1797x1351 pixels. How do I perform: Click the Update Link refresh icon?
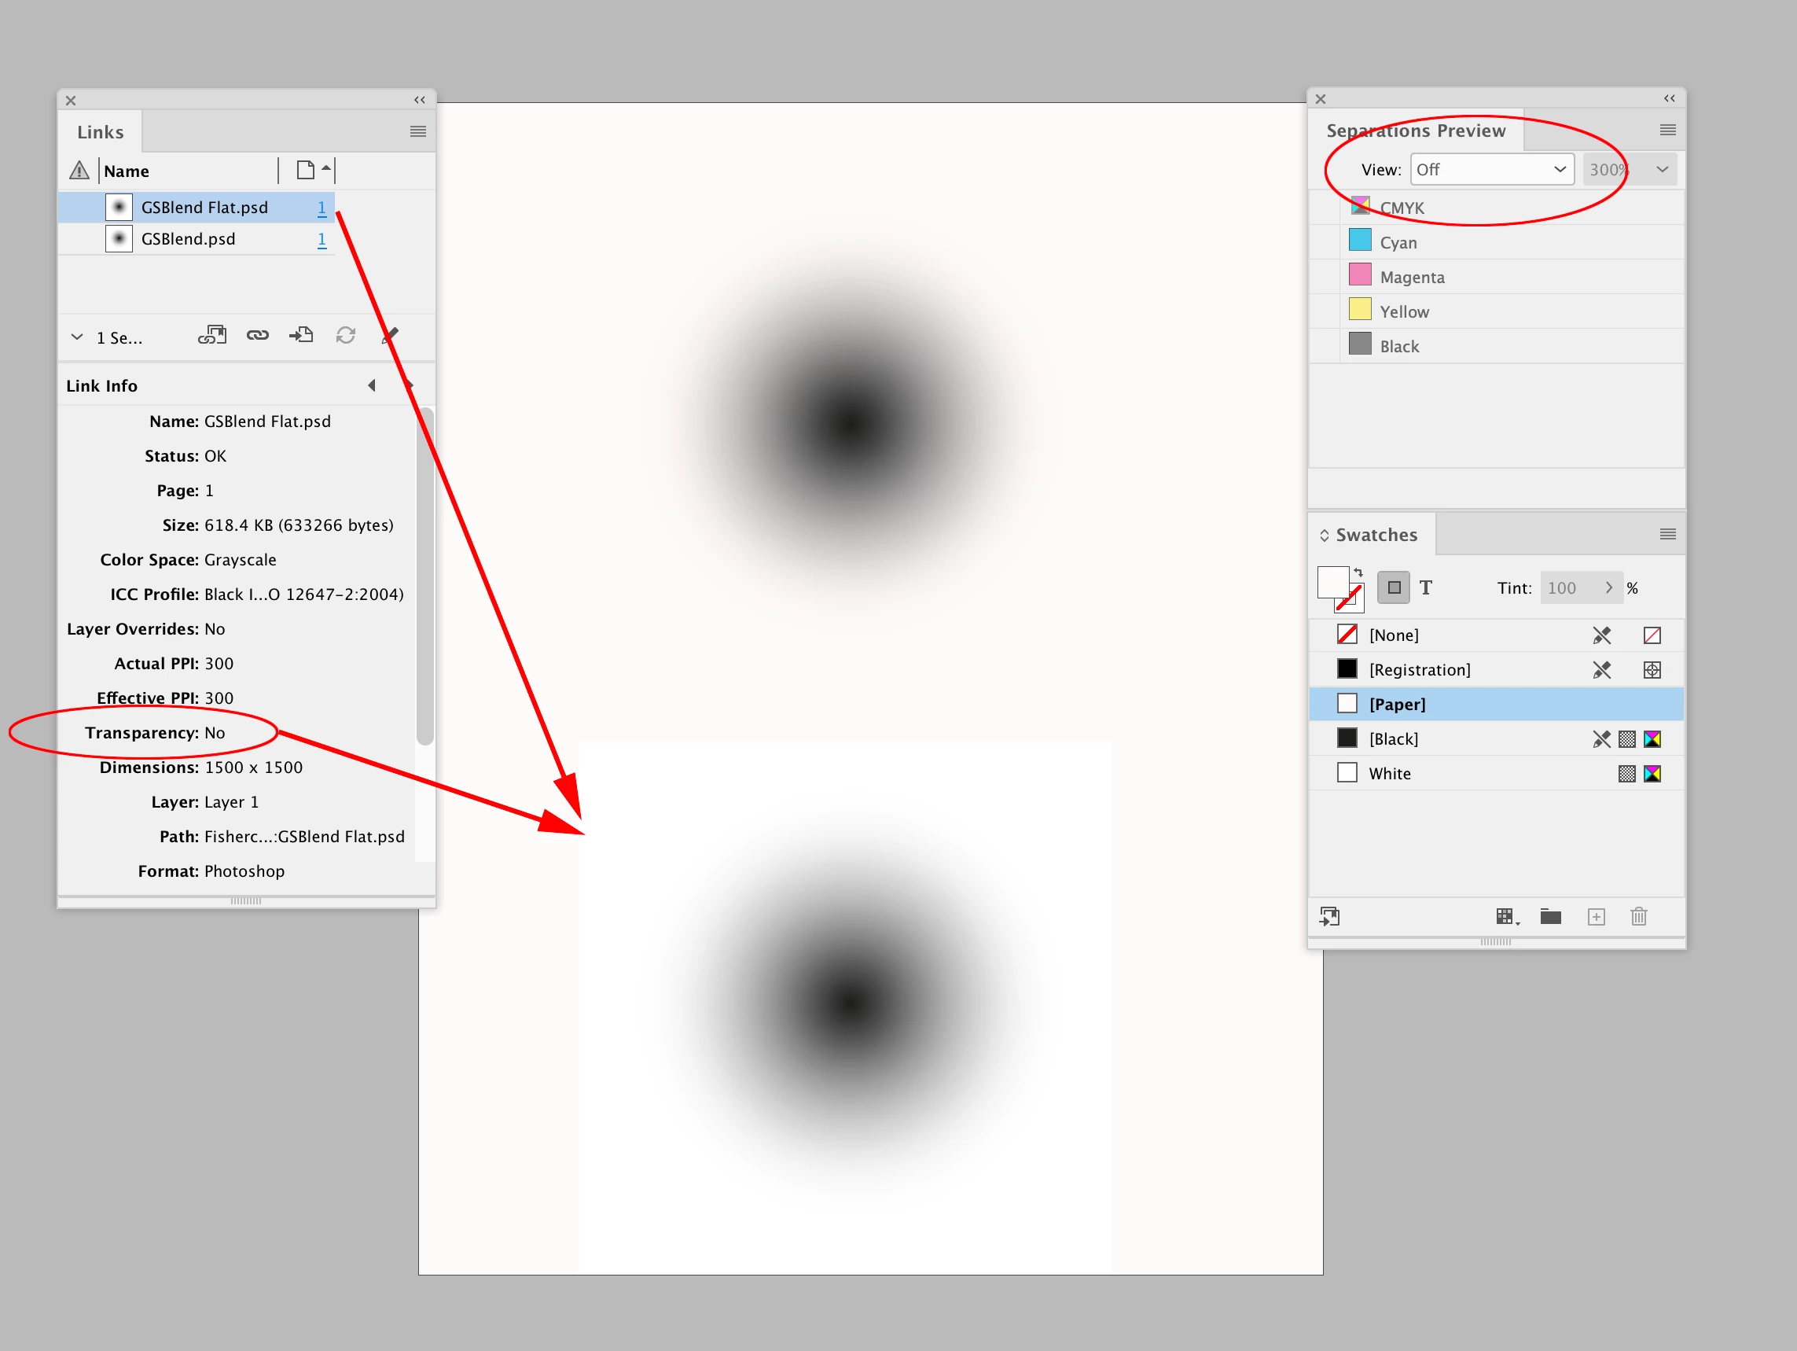click(346, 336)
